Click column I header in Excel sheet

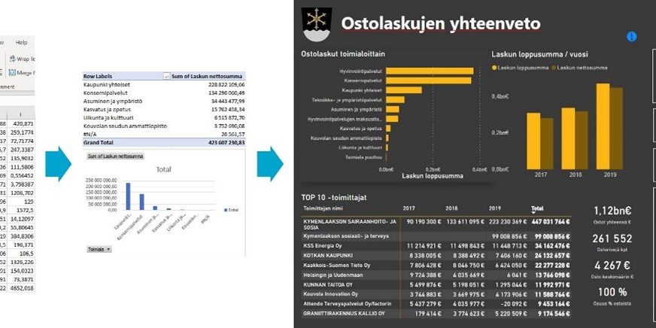(21, 114)
